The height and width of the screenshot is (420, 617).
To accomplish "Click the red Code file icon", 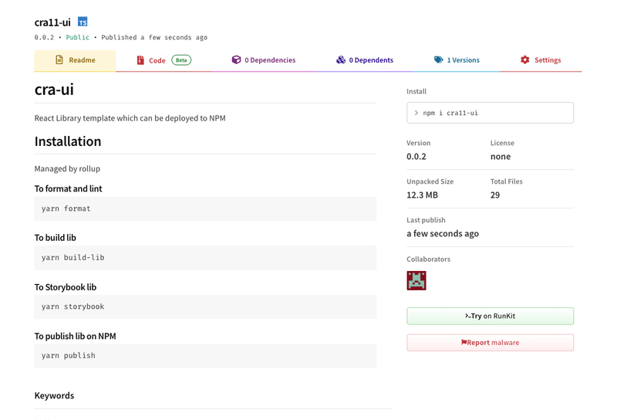I will coord(140,60).
